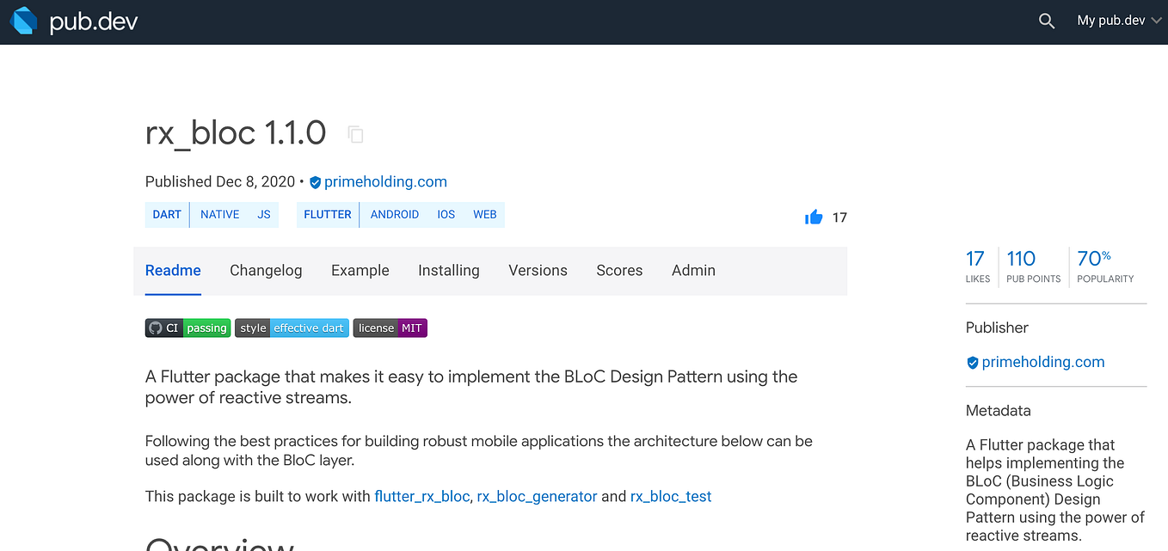Select the CI passing badge
Image resolution: width=1168 pixels, height=551 pixels.
[x=187, y=328]
